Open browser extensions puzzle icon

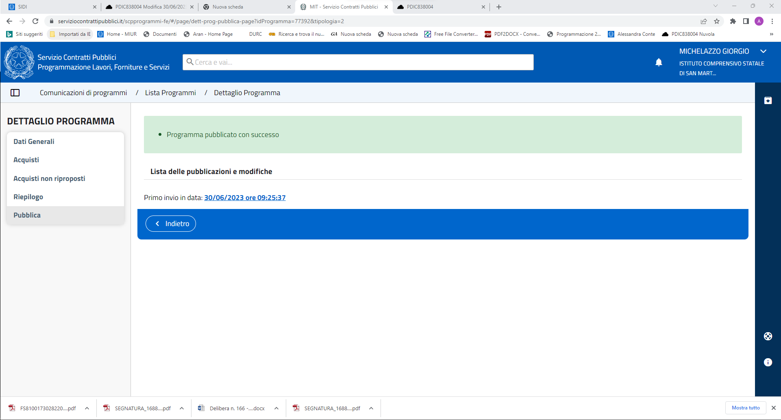click(733, 21)
